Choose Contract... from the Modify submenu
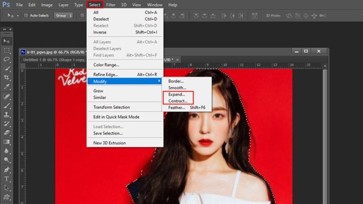The height and width of the screenshot is (204, 363). (178, 101)
